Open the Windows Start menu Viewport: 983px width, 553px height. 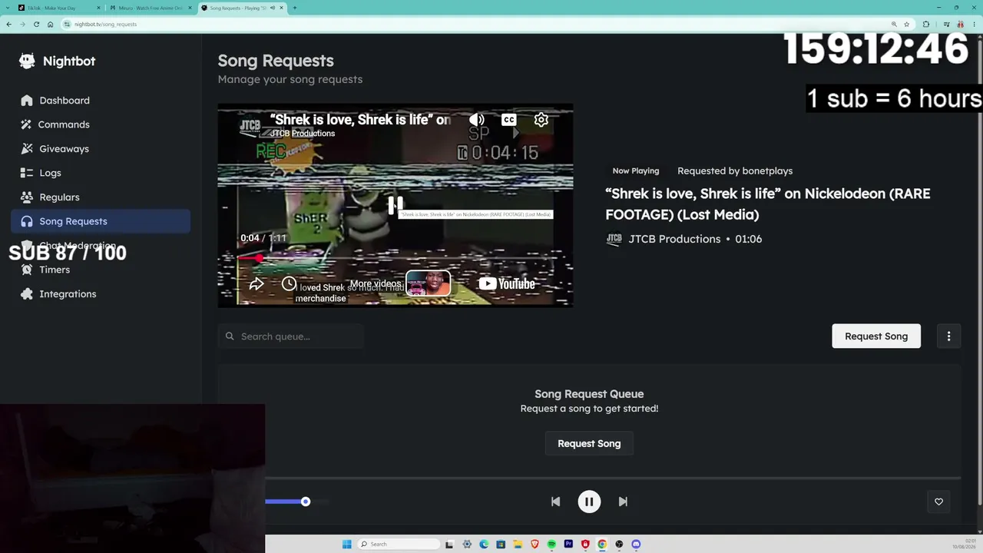(x=346, y=545)
